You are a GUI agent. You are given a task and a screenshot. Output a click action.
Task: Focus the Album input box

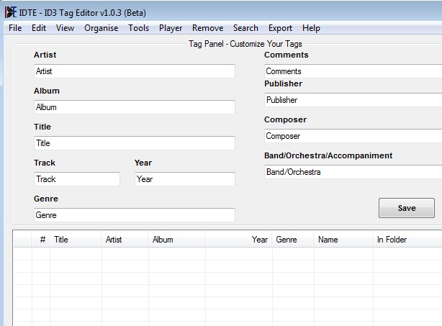pos(134,107)
